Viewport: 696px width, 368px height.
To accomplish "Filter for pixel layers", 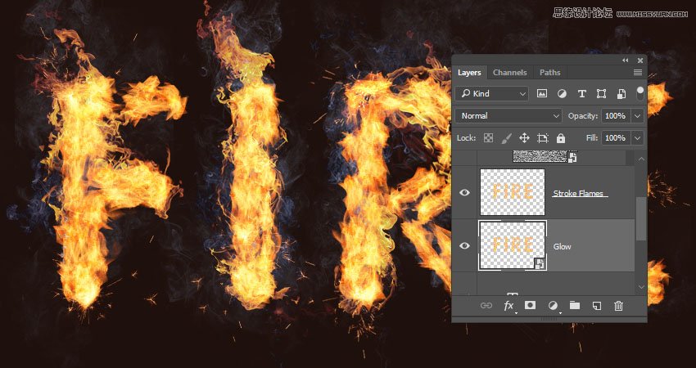I will [x=542, y=94].
